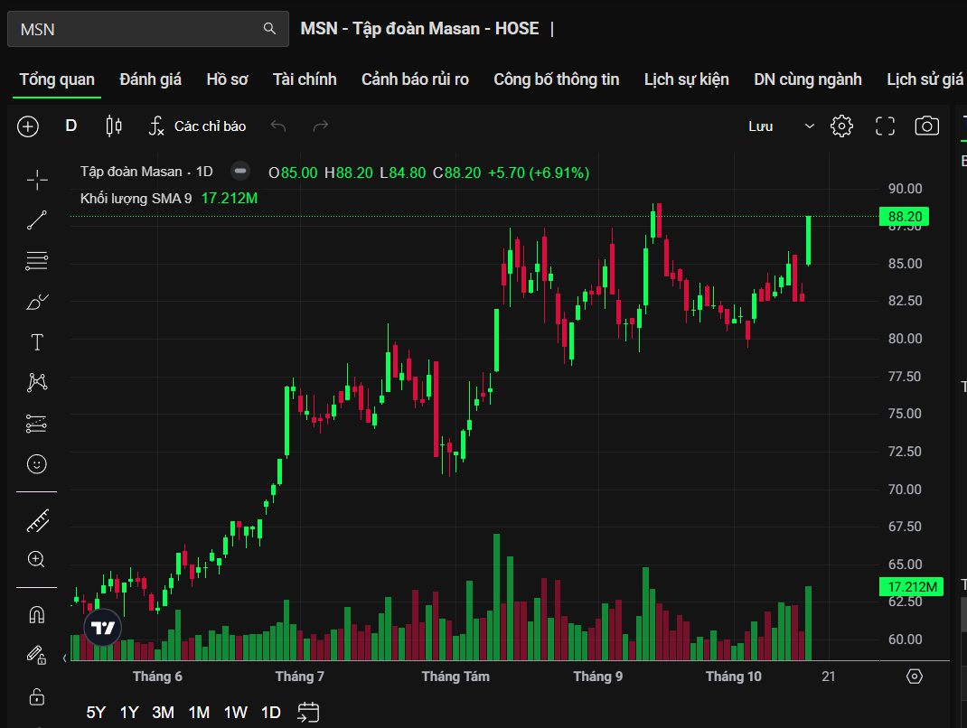Open the candlestick chart type menu

[114, 126]
